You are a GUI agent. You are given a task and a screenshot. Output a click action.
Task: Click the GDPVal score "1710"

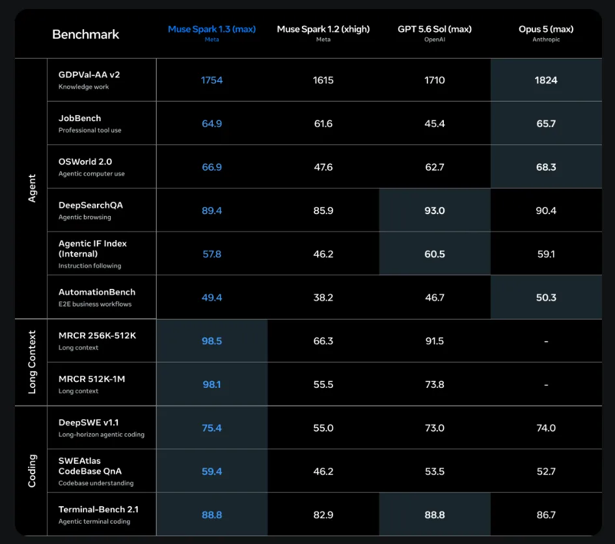point(435,80)
